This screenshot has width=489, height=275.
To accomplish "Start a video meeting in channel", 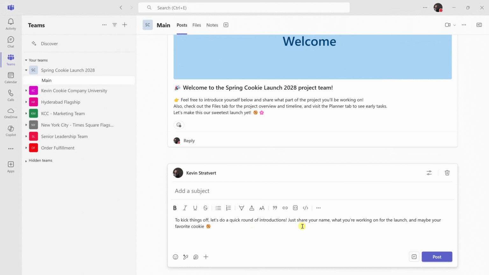I will [448, 25].
